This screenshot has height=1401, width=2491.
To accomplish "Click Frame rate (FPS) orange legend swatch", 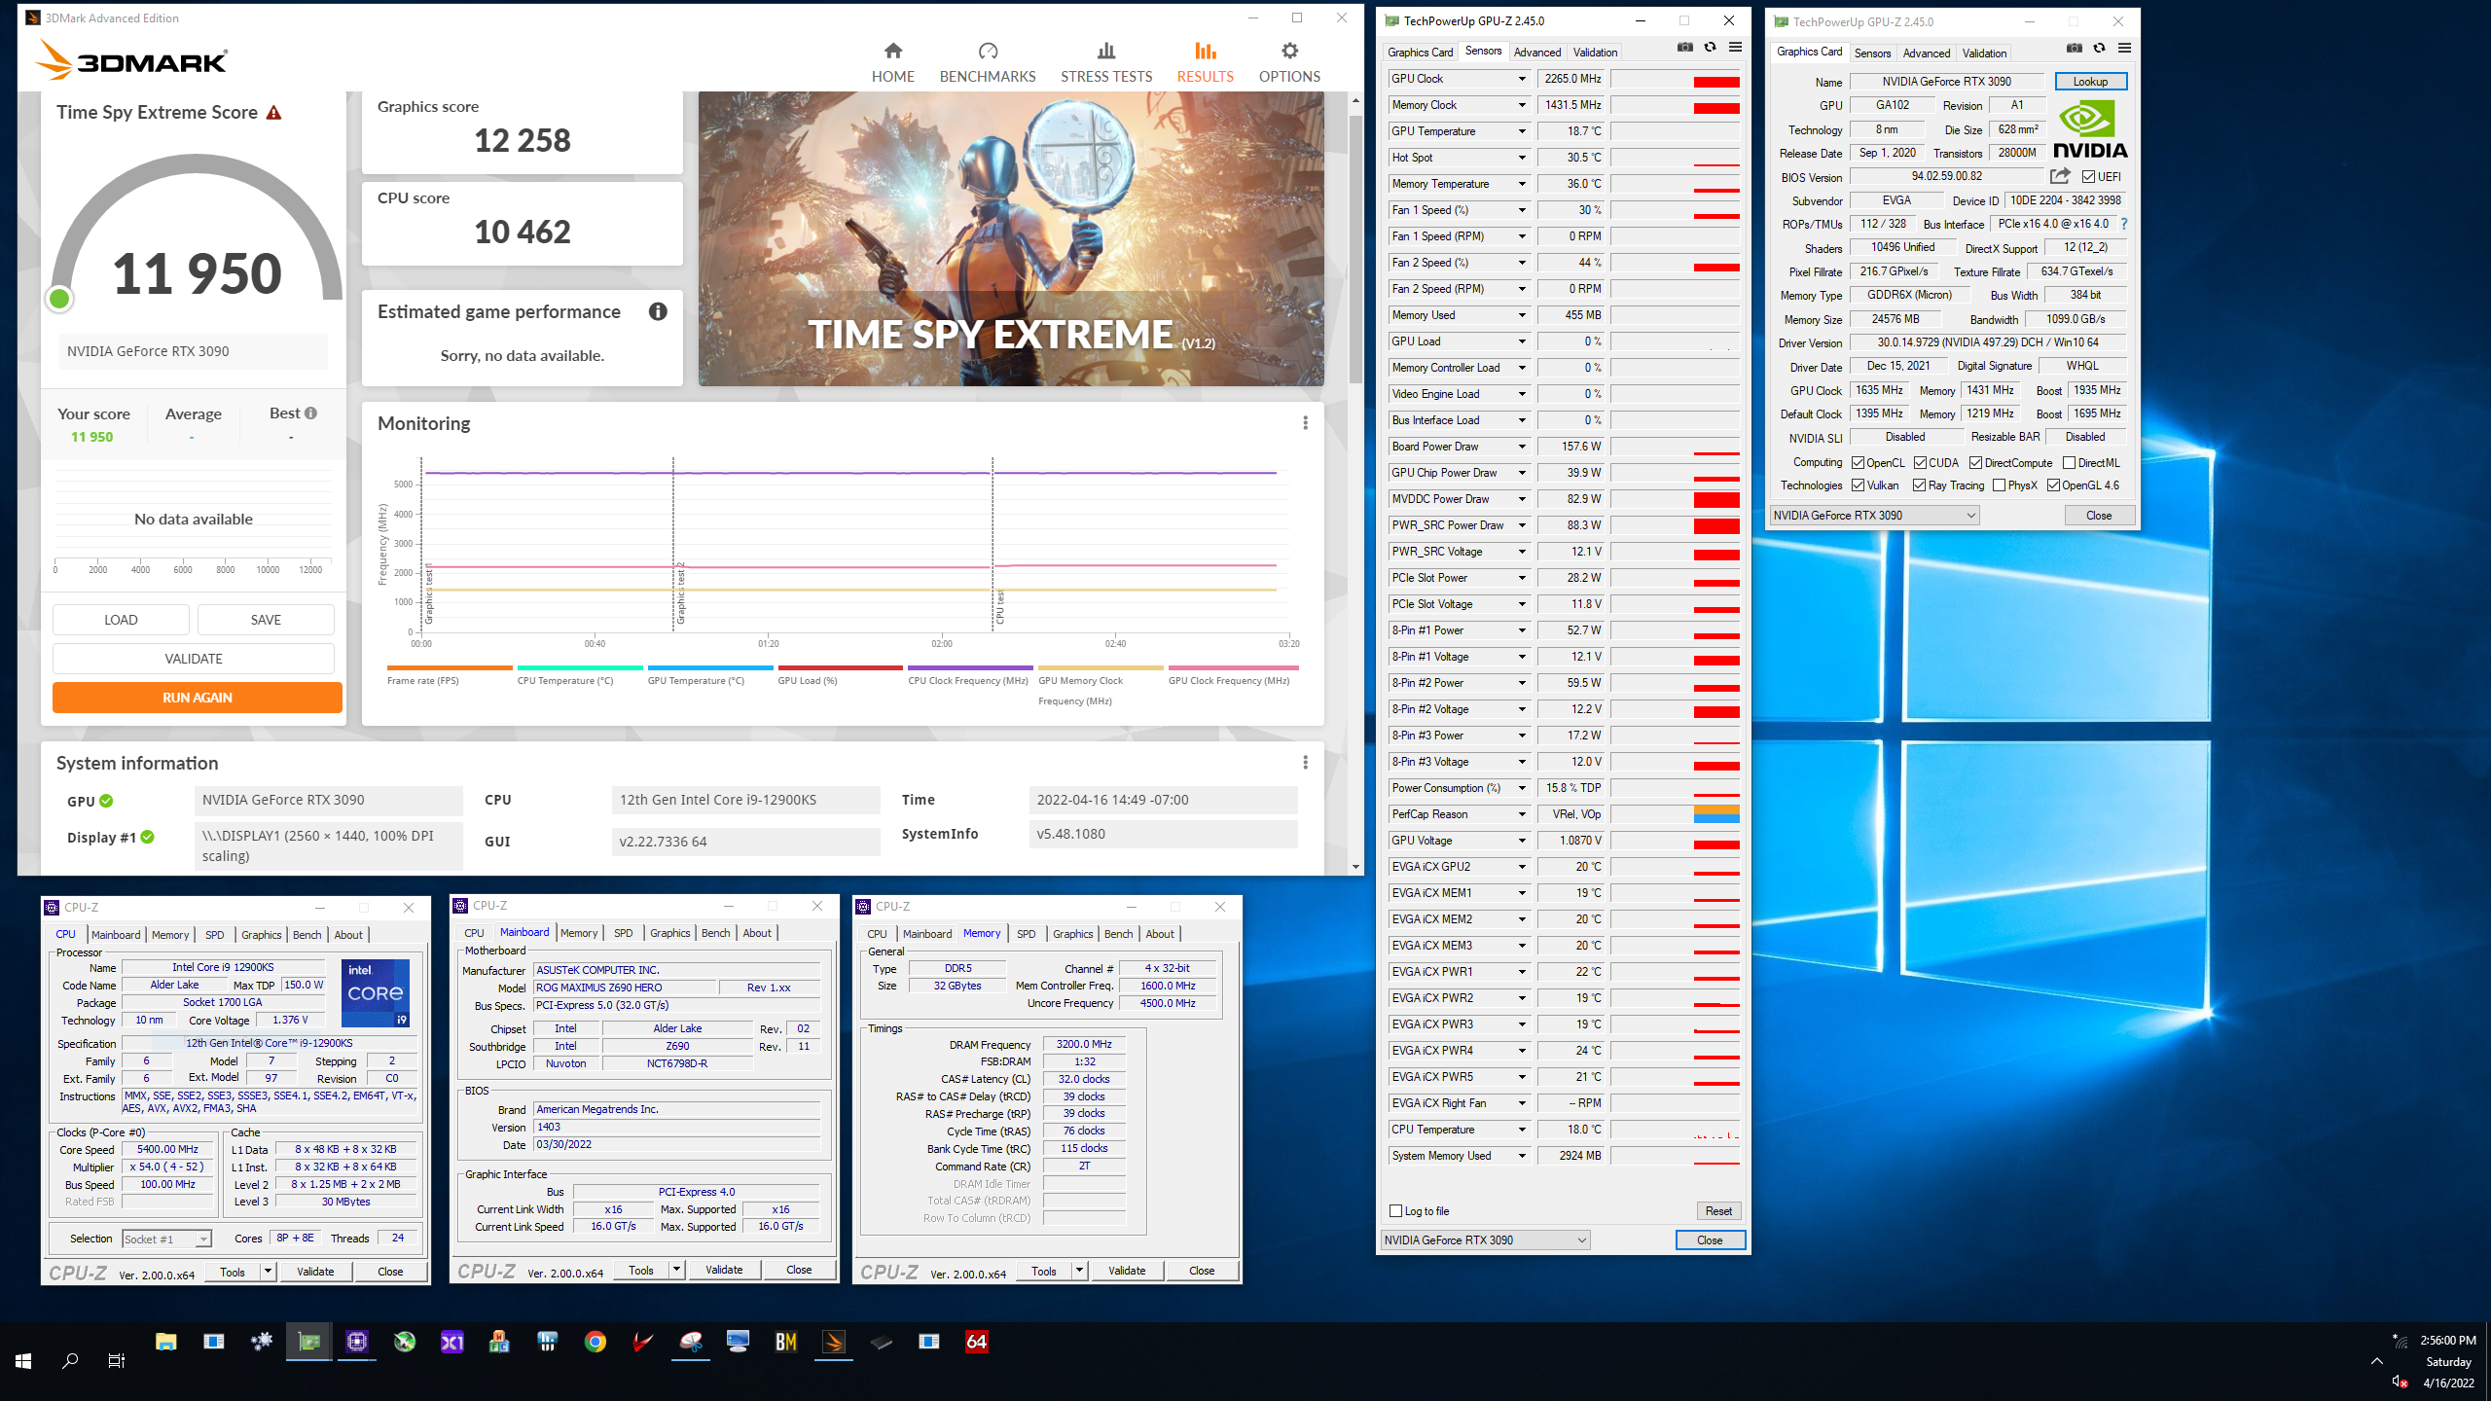I will pos(450,668).
